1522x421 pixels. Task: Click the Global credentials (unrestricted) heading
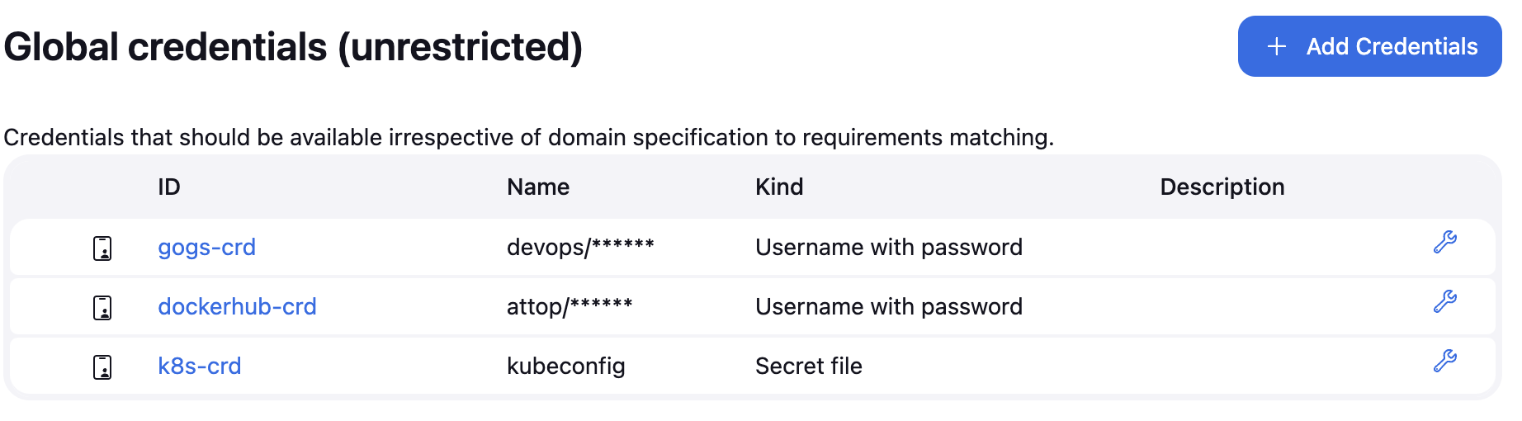click(293, 46)
